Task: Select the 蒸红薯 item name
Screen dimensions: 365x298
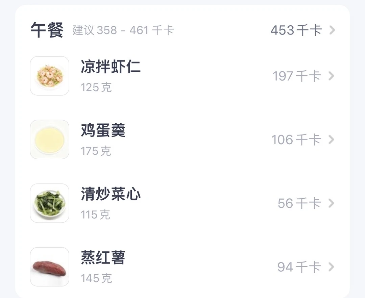Action: pos(103,257)
